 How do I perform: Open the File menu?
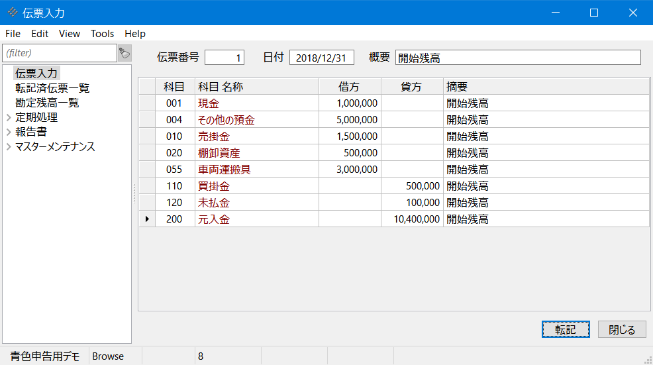pyautogui.click(x=13, y=34)
